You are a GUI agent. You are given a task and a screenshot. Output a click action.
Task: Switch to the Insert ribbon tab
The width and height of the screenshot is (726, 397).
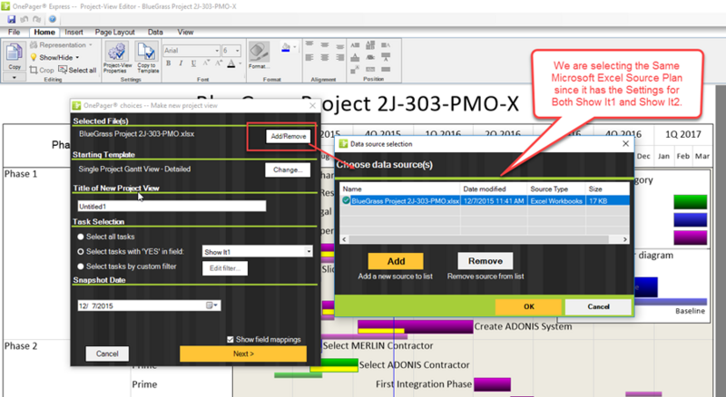click(x=74, y=32)
